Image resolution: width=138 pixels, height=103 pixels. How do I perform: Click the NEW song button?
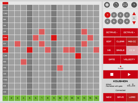coord(109,97)
